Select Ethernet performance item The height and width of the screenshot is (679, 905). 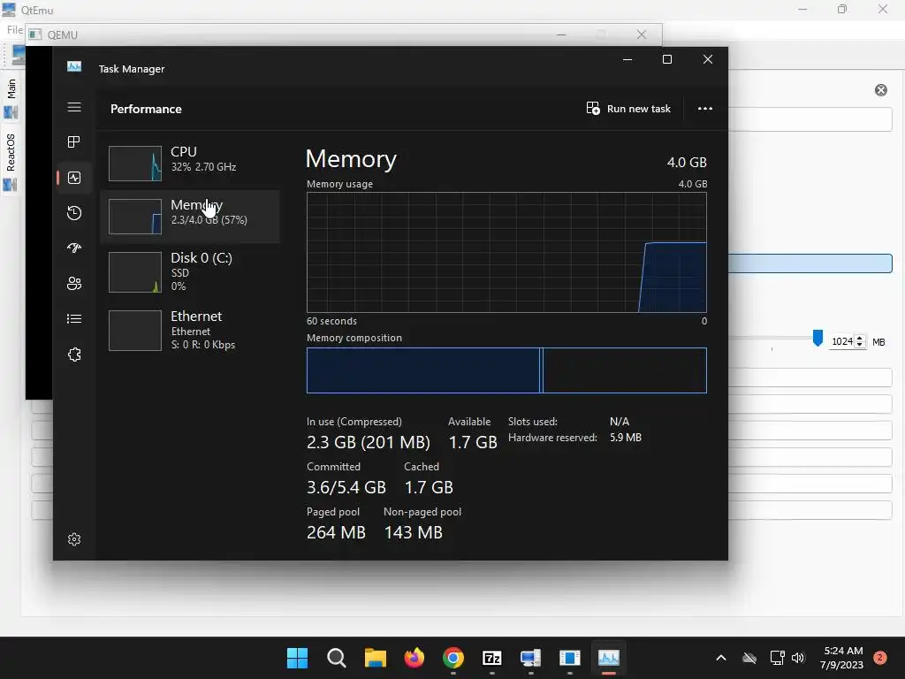pyautogui.click(x=190, y=331)
